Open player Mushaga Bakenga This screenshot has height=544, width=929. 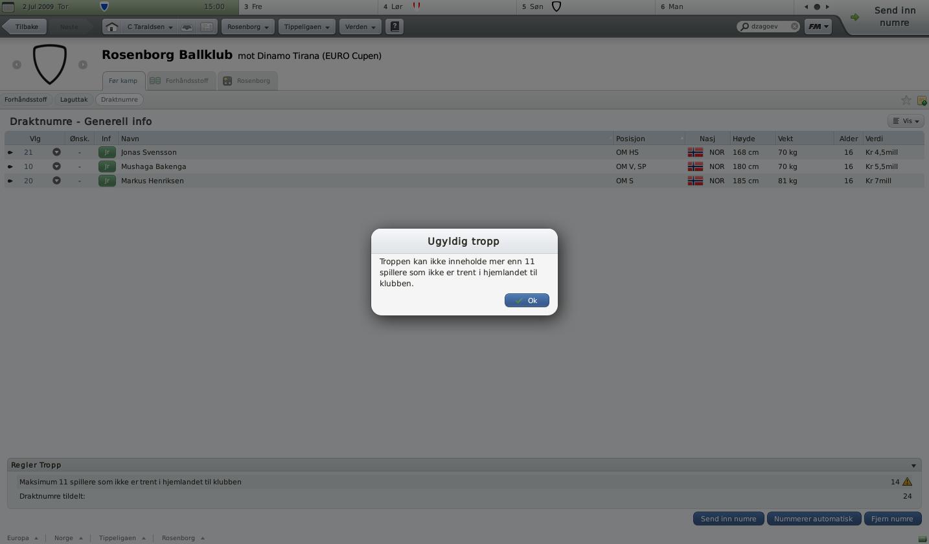tap(154, 166)
